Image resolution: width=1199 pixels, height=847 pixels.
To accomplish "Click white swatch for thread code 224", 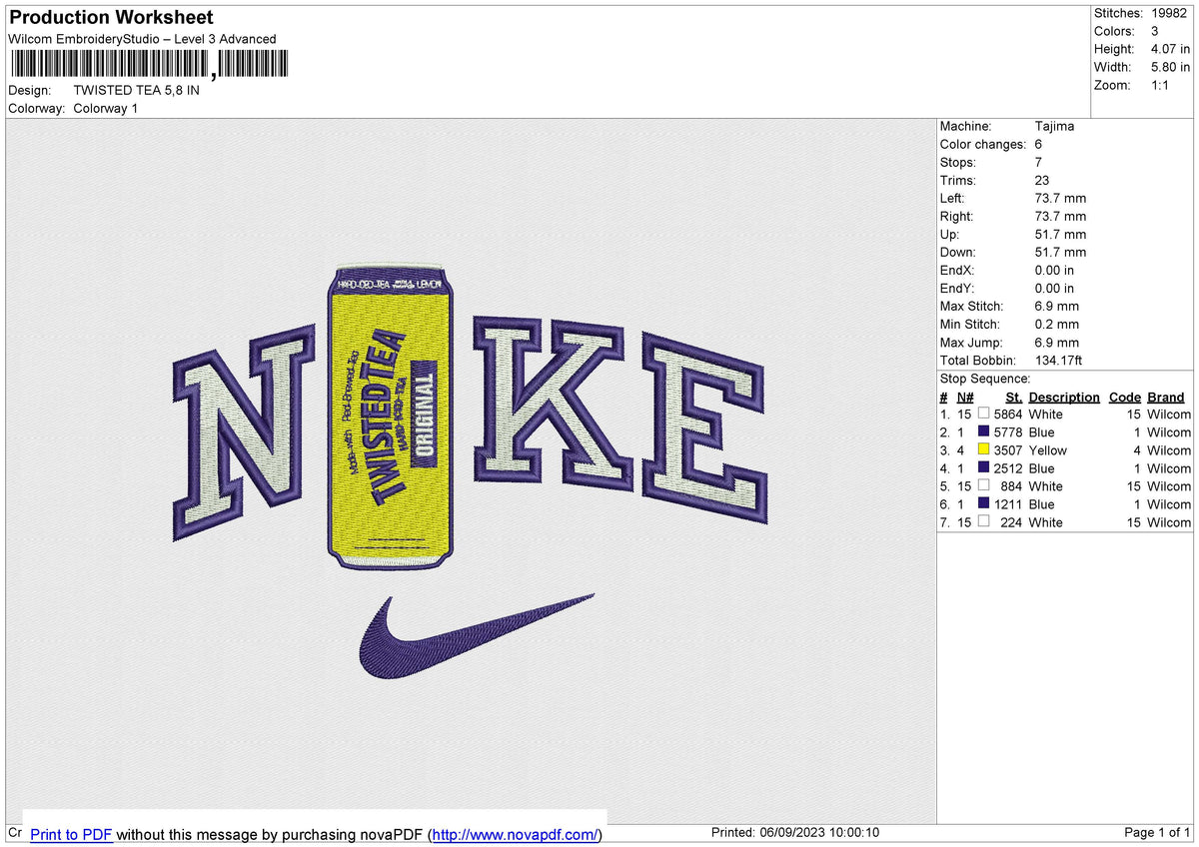I will [984, 521].
